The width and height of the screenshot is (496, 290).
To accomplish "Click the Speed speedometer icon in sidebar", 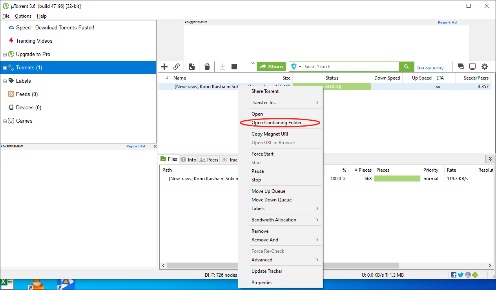I will 11,28.
